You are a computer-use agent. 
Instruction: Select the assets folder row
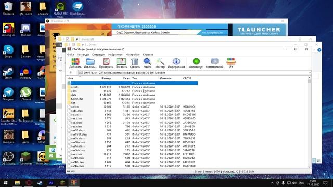pyautogui.click(x=133, y=87)
